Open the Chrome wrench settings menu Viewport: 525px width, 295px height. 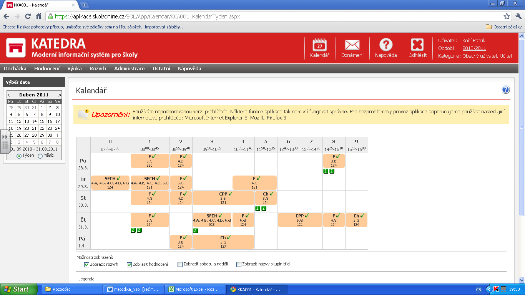pyautogui.click(x=518, y=17)
